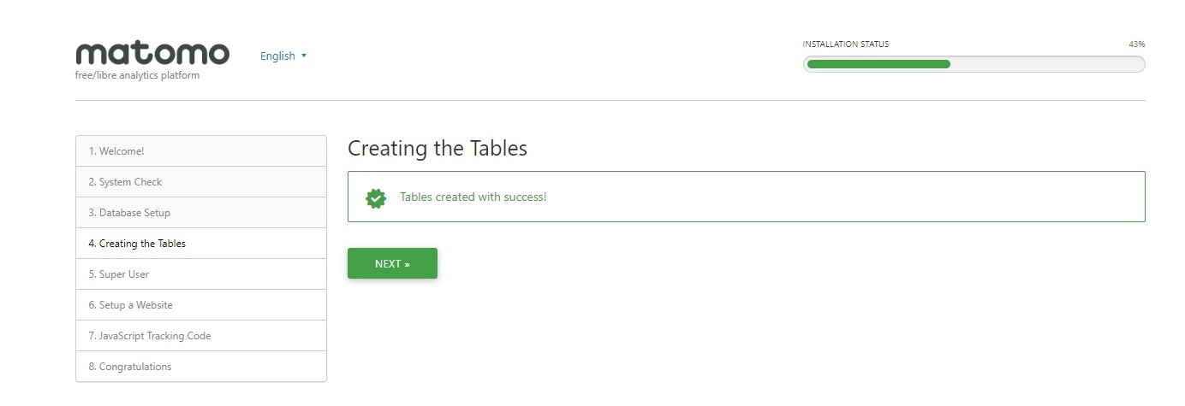Click the language dropdown arrow
This screenshot has width=1185, height=406.
coord(304,56)
